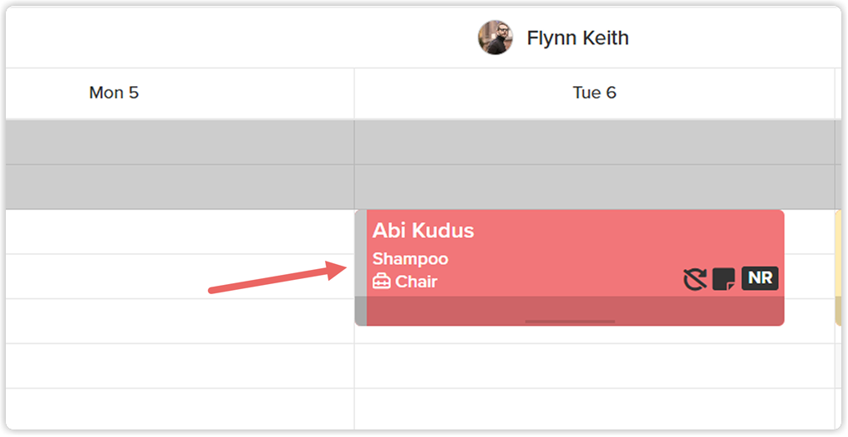Screen dimensions: 848x437
Task: Select the first white empty slot under Mon 5
Action: tap(180, 231)
